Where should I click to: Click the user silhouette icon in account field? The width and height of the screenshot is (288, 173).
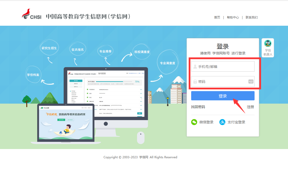[x=195, y=66]
